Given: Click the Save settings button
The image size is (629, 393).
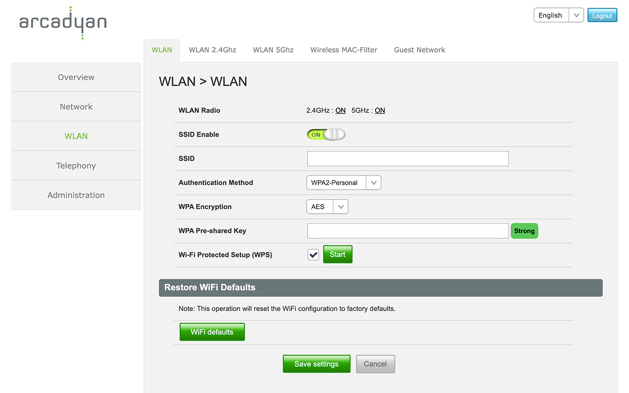Looking at the screenshot, I should click(x=316, y=364).
